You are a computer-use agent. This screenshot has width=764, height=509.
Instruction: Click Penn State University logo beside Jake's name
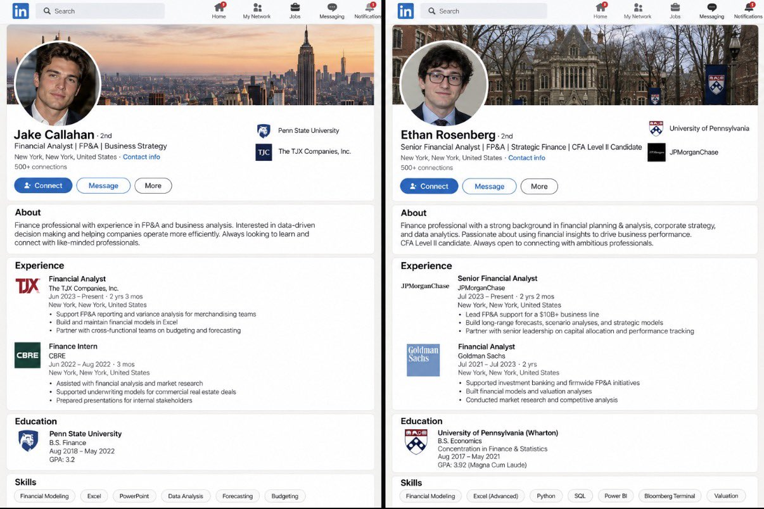[264, 131]
